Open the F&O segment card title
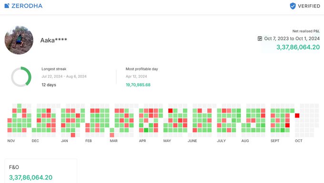Screen dimensions: 324x183 [14, 167]
